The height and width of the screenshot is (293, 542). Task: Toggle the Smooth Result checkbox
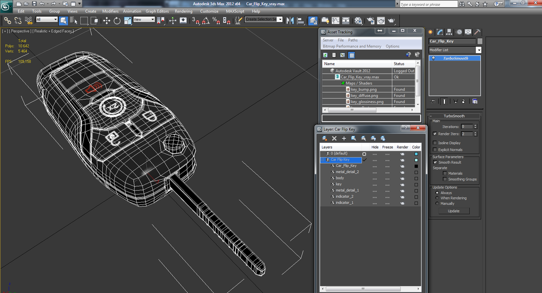point(435,162)
